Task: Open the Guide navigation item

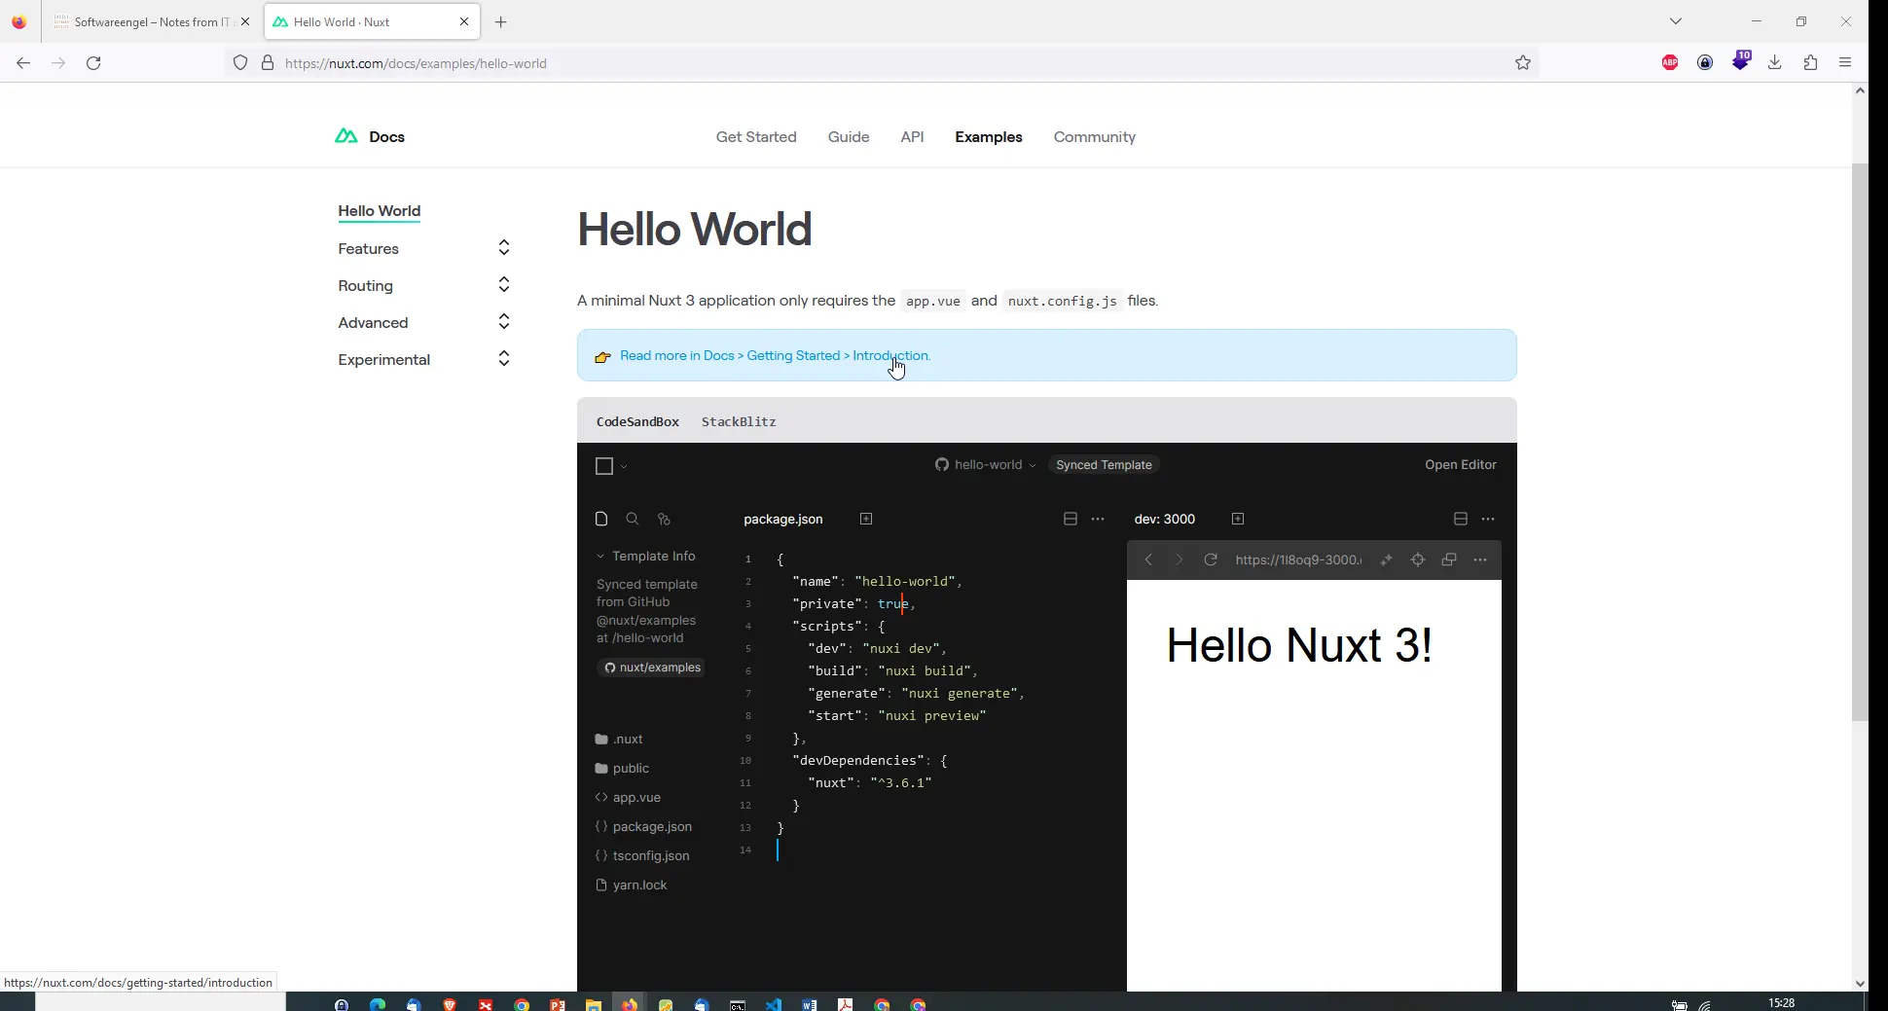Action: pos(849,137)
